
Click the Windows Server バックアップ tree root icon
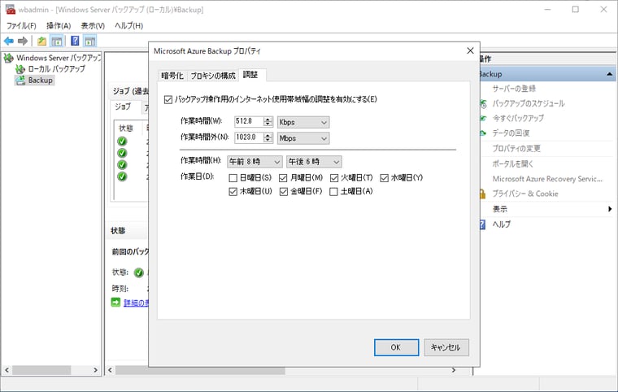(9, 58)
